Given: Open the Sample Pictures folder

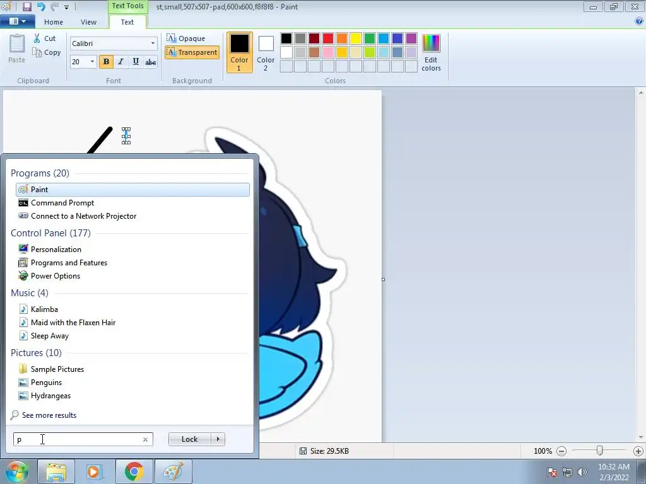Looking at the screenshot, I should point(132,369).
